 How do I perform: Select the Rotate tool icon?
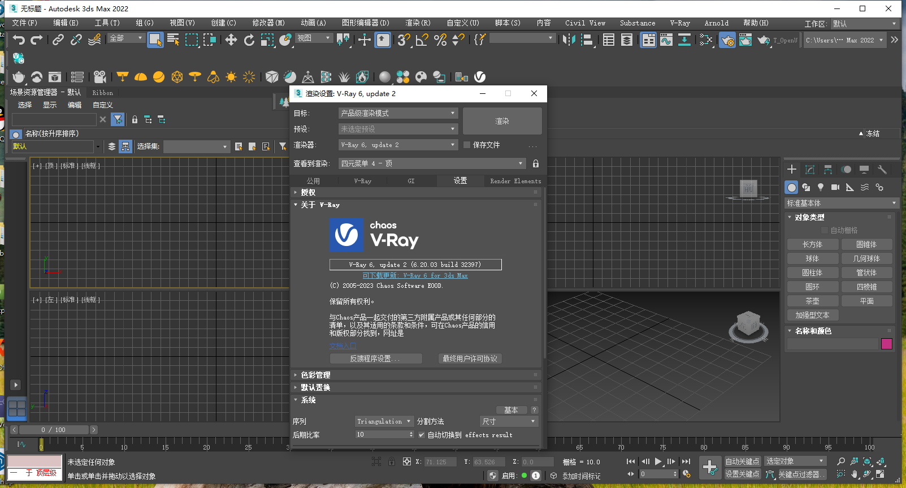[249, 40]
